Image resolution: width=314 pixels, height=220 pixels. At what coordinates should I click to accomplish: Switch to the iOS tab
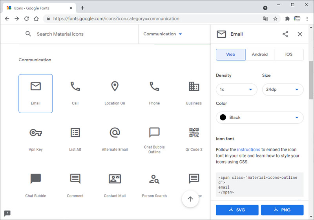tap(288, 55)
